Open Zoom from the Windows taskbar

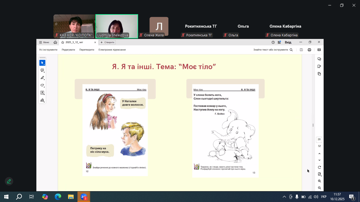point(84,197)
